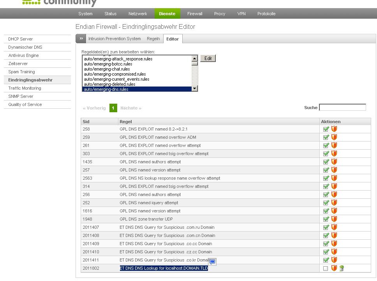Disable rule 259 named overflow ADM checkbox
Image resolution: width=377 pixels, height=281 pixels.
point(326,137)
